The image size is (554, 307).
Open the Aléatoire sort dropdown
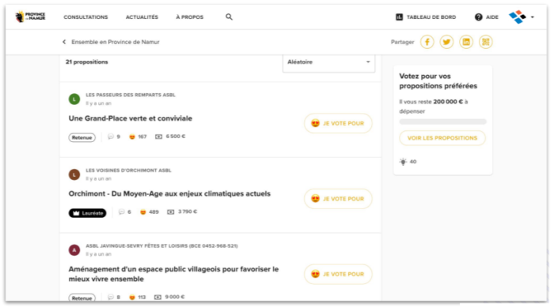click(328, 62)
